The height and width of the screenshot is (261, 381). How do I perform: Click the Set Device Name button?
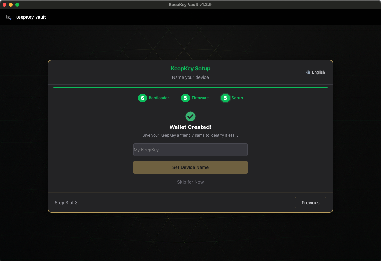click(x=190, y=167)
